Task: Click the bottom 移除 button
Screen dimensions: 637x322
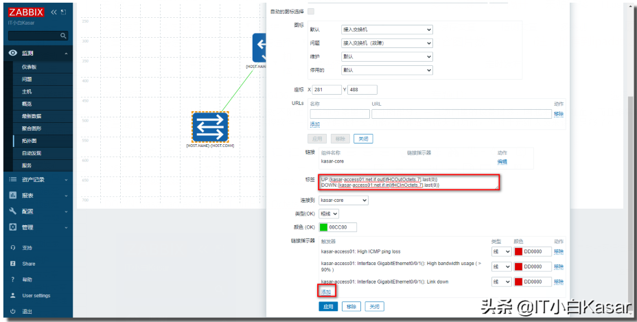Action: (351, 306)
